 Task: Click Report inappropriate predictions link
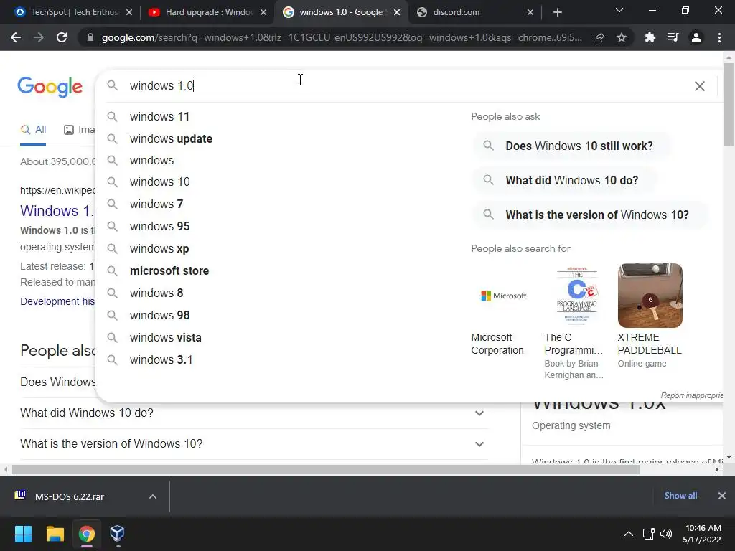click(x=691, y=396)
